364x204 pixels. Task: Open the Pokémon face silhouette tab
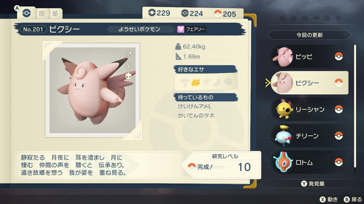point(54,13)
